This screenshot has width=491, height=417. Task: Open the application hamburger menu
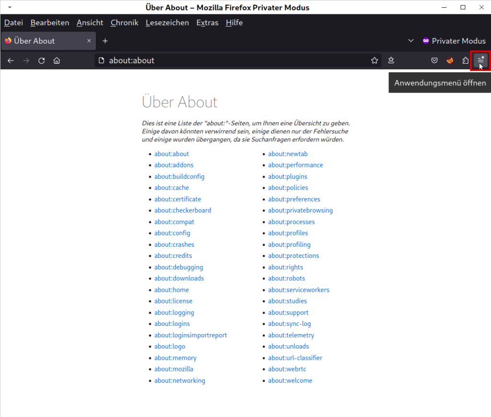[x=480, y=60]
